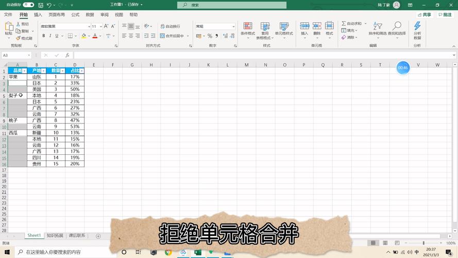This screenshot has height=258, width=458.
Task: Click the Windows taskbar search box
Action: tap(66, 252)
